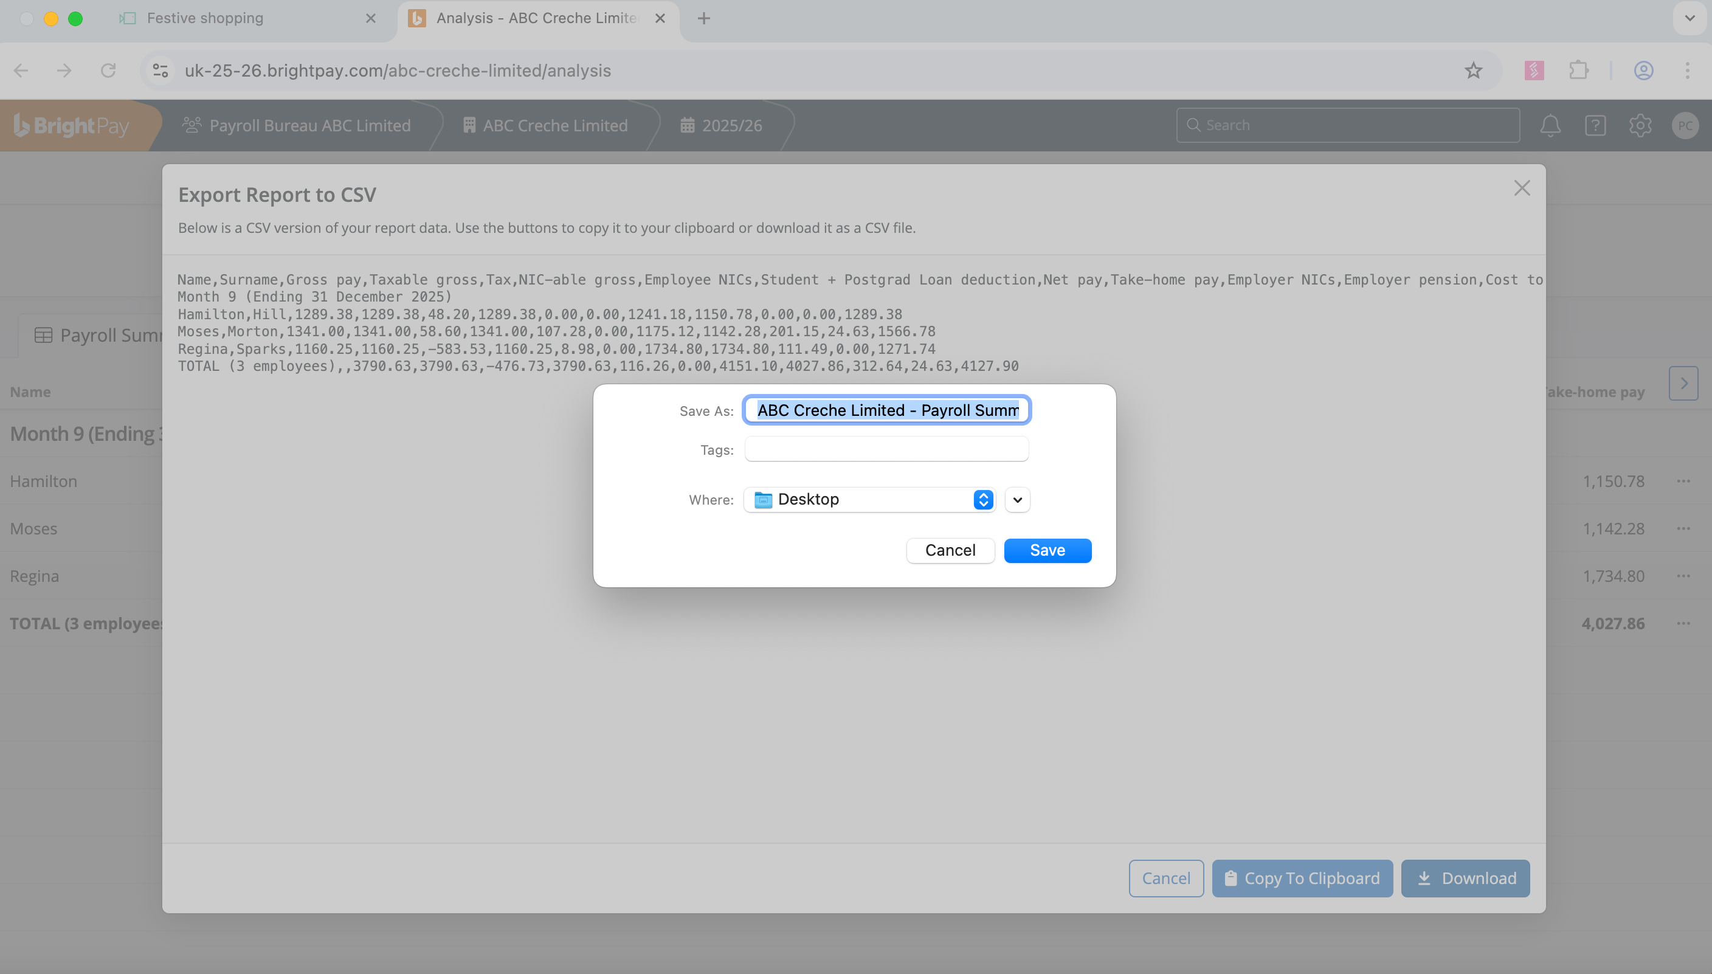Open the 2025/26 tax year selector

[721, 125]
